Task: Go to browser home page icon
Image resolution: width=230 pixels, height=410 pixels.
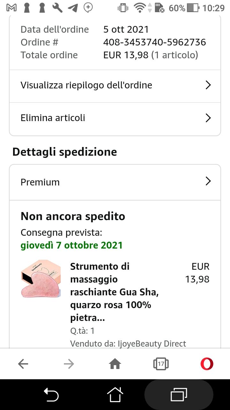Action: (x=115, y=364)
